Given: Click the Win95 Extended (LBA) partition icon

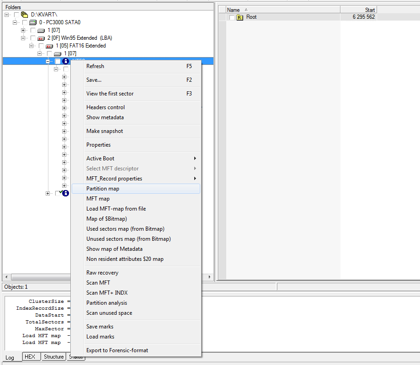Looking at the screenshot, I should 41,38.
